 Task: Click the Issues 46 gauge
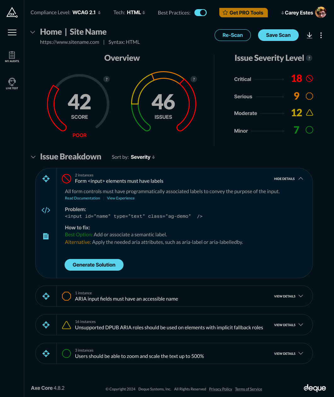pyautogui.click(x=164, y=101)
